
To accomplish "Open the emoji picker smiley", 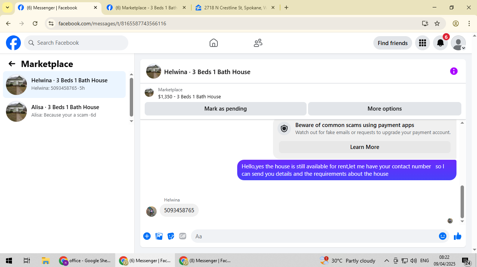I will (443, 236).
